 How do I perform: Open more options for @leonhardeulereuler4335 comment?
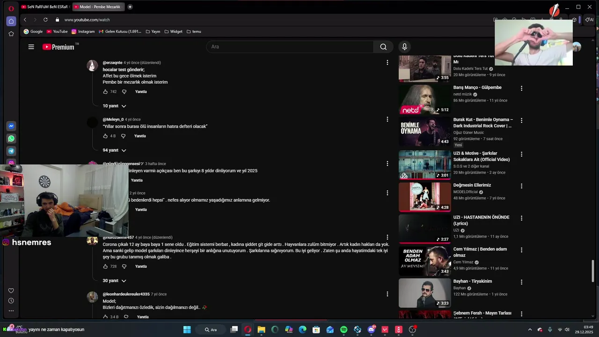(387, 294)
